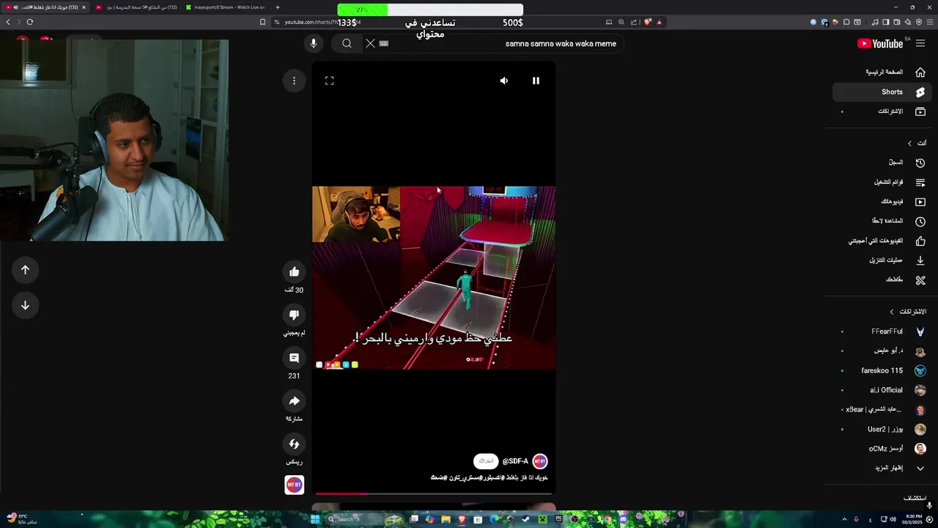
Task: Reload the page in the browser
Action: tap(30, 22)
